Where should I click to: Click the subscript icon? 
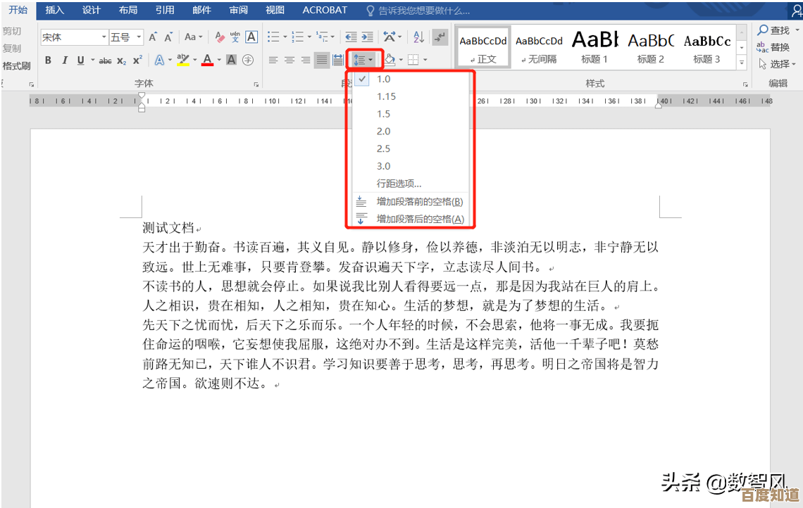122,60
